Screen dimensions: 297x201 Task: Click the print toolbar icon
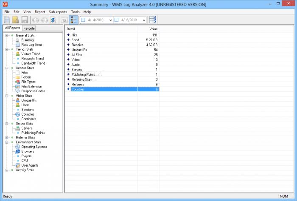pyautogui.click(x=64, y=20)
